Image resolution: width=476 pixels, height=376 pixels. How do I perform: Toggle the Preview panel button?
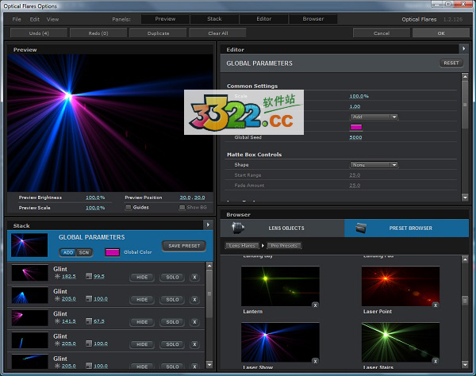point(165,19)
